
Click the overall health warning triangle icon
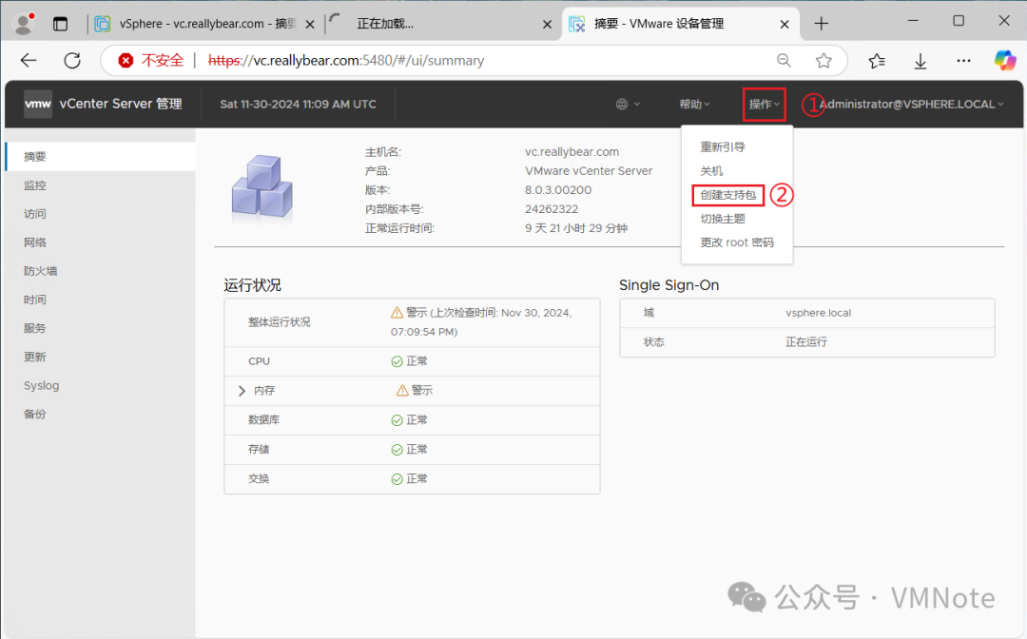point(397,313)
